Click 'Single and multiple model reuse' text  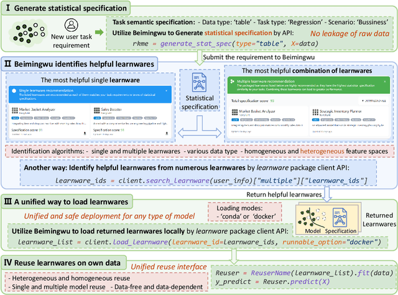[57, 287]
